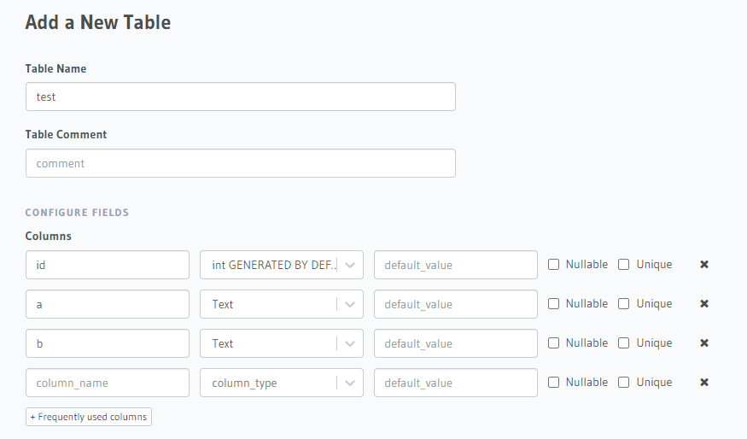
Task: Expand the type dropdown for column a
Action: (282, 304)
